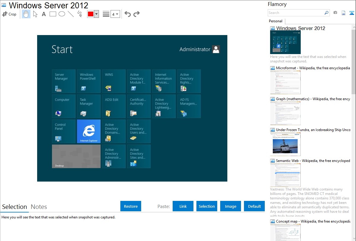Open the Graph (mathematics) snapshot thumbnail
Image resolution: width=356 pixels, height=241 pixels.
285,113
